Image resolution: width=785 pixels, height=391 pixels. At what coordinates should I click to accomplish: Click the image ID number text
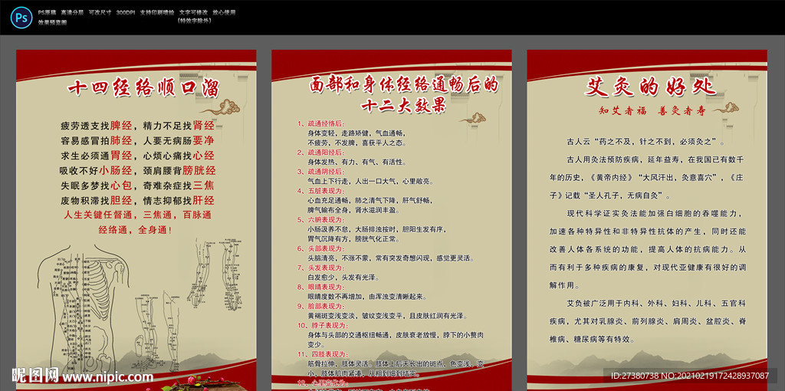(691, 376)
